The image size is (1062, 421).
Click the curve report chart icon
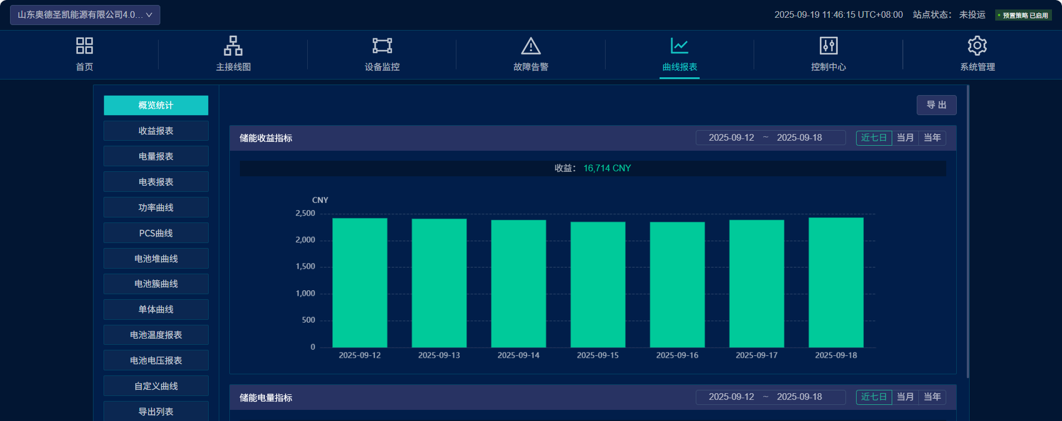[679, 46]
